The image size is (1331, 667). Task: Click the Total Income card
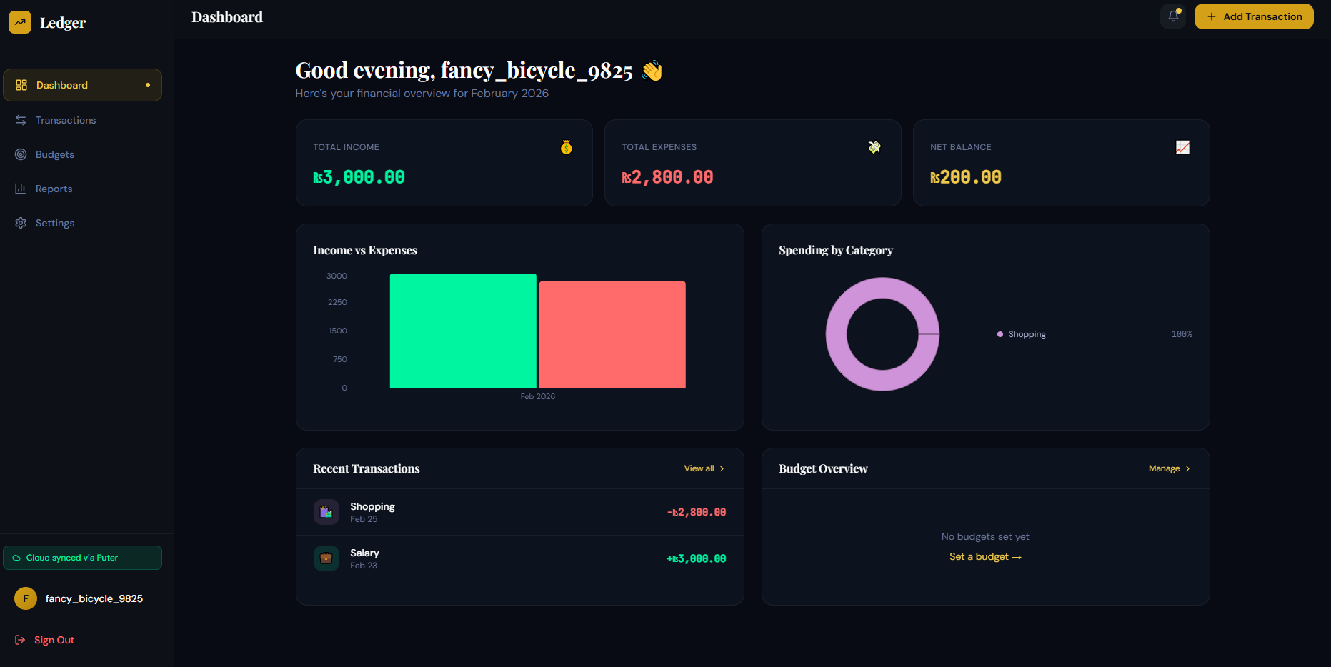[444, 163]
